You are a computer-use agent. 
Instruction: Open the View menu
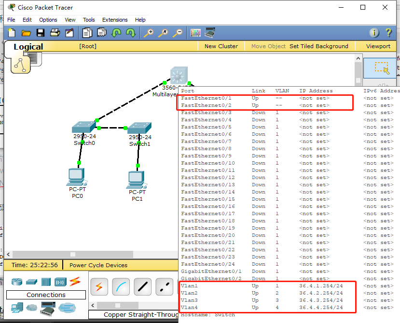point(70,20)
